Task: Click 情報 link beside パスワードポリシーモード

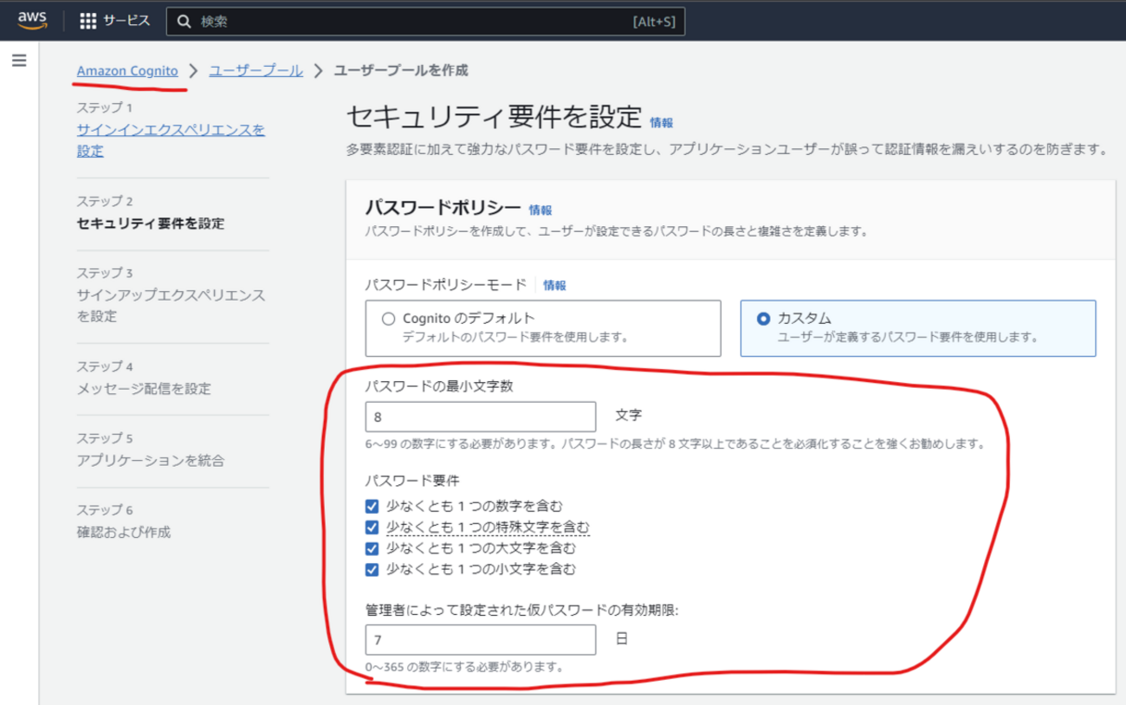Action: (x=554, y=285)
